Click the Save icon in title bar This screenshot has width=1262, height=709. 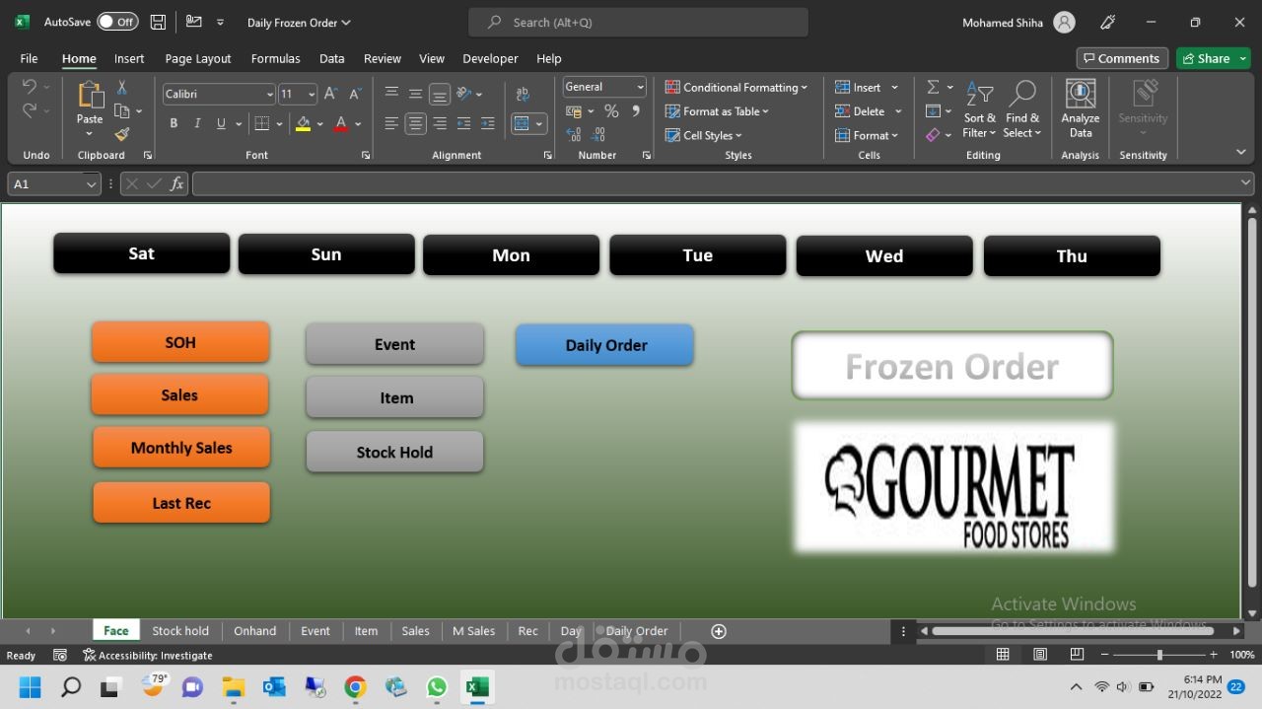click(158, 22)
